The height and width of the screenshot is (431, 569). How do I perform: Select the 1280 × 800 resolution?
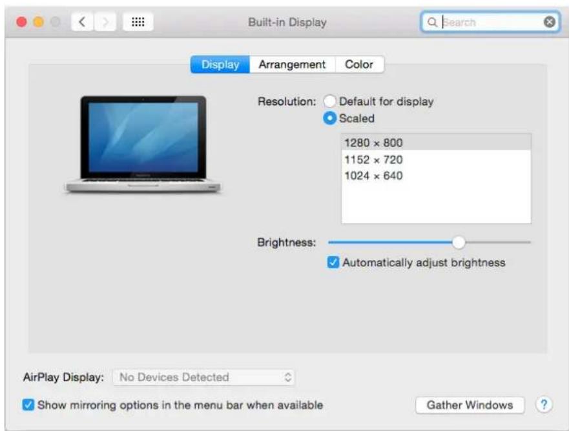436,143
